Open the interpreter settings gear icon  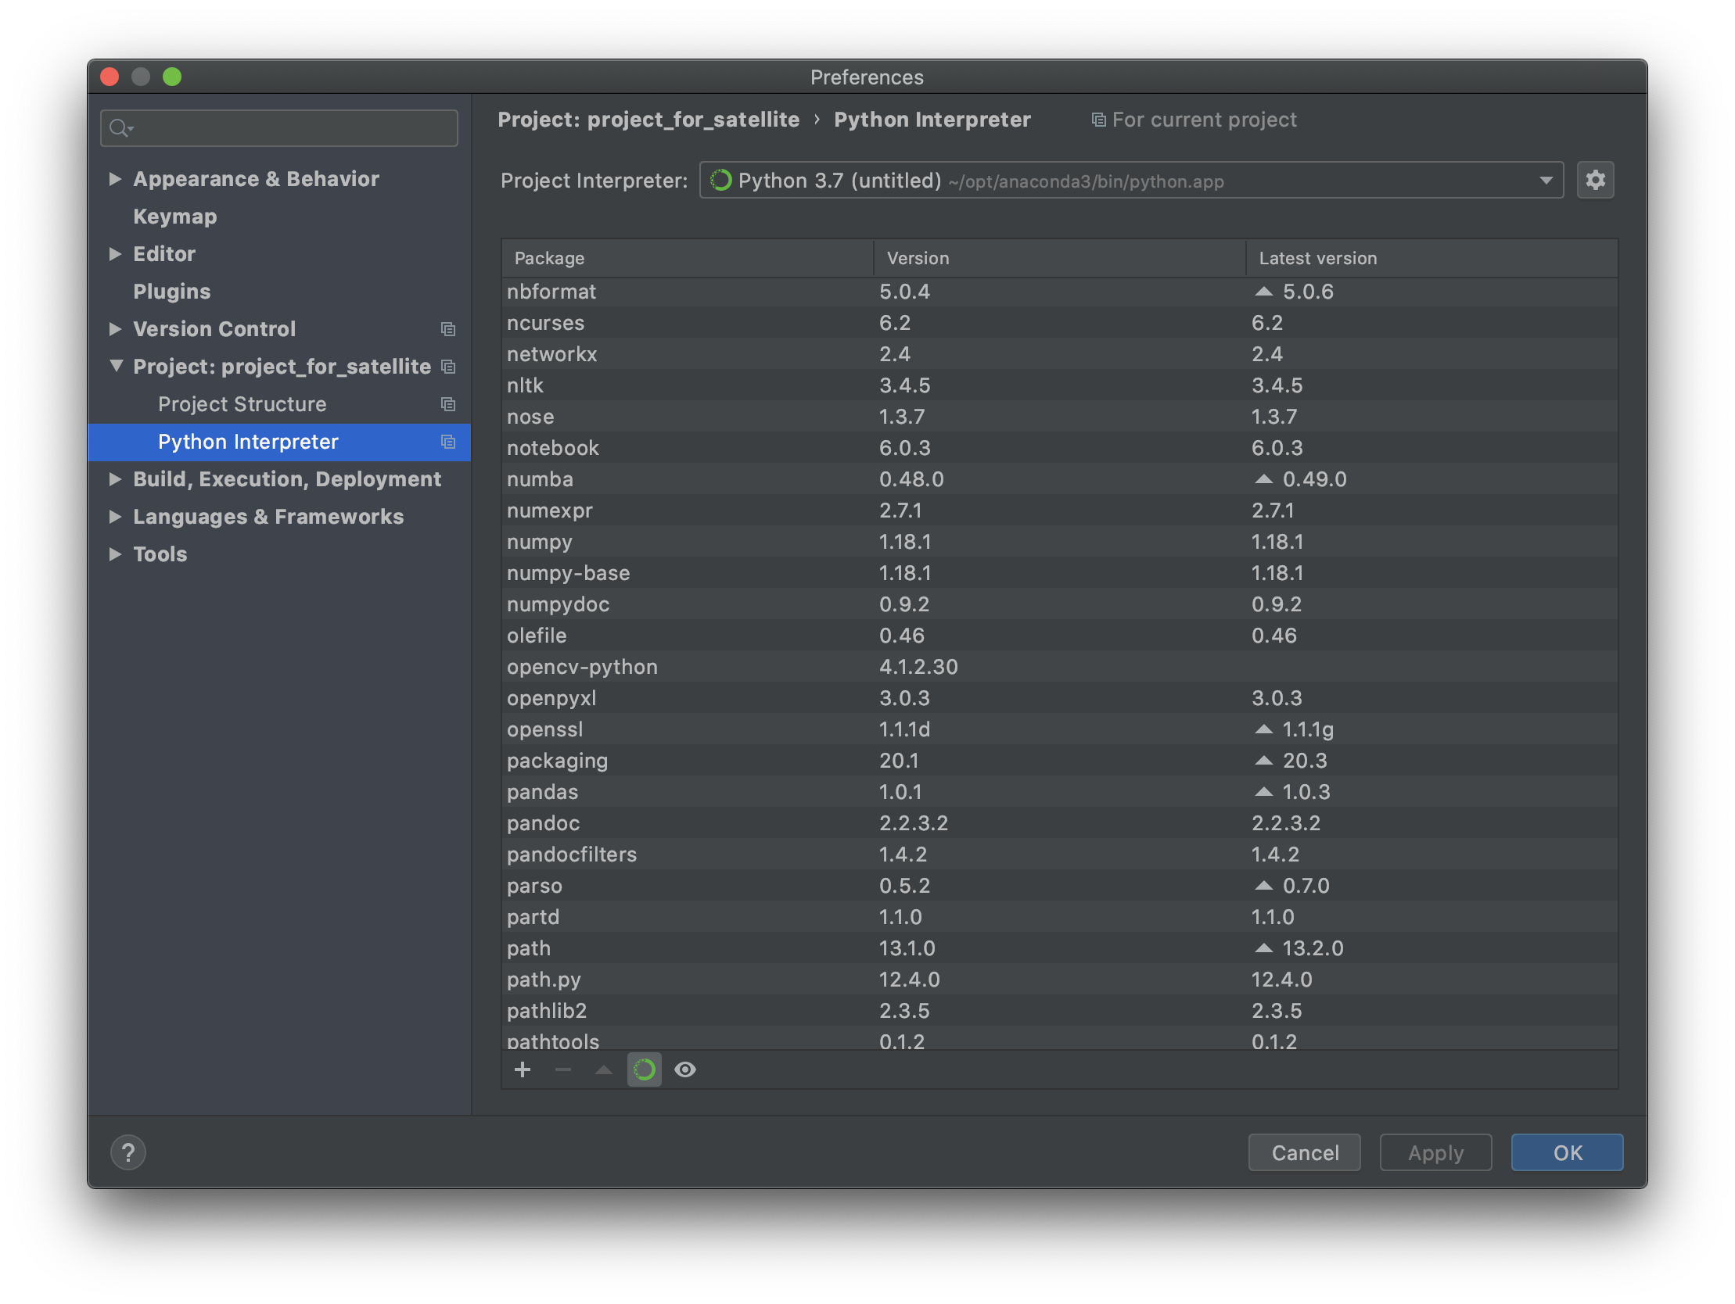1595,181
